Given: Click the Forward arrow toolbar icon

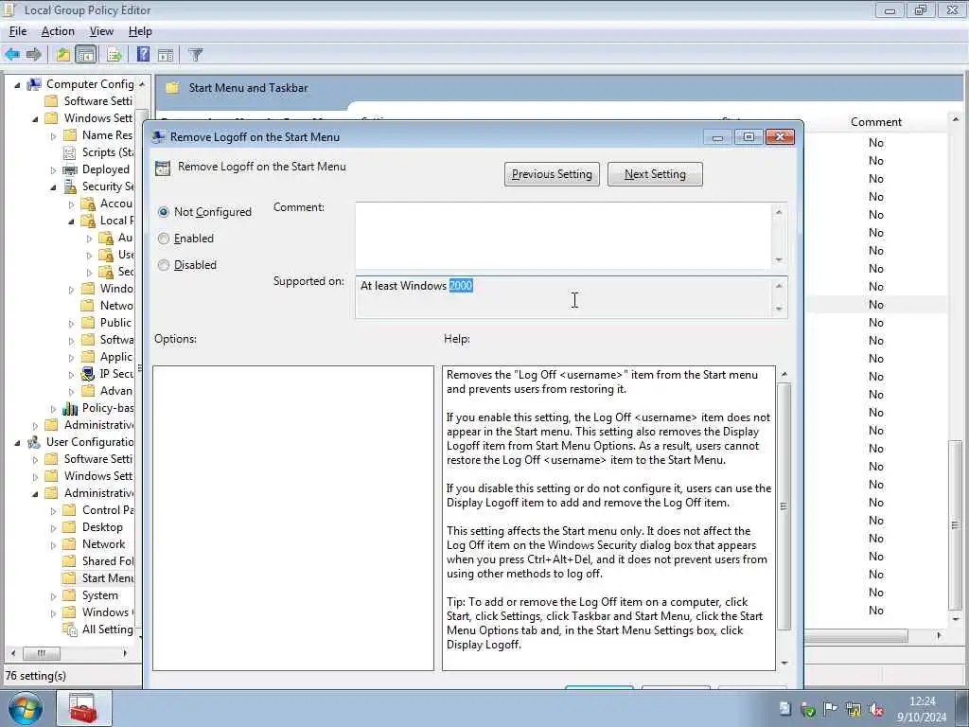Looking at the screenshot, I should 33,54.
